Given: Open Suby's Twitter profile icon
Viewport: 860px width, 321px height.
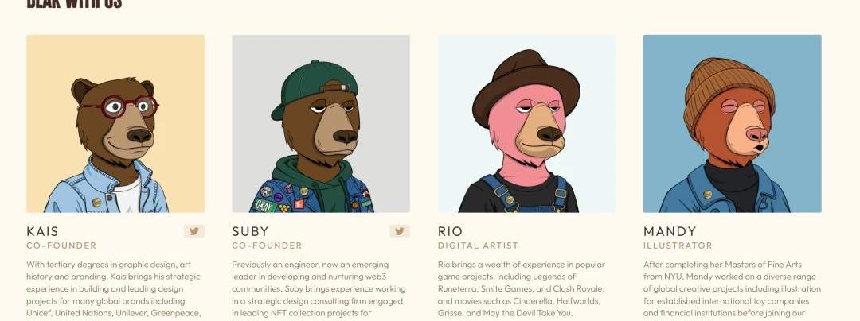Looking at the screenshot, I should click(400, 231).
